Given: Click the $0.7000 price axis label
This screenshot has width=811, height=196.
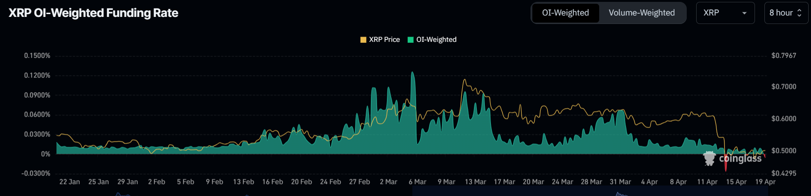Looking at the screenshot, I should pyautogui.click(x=784, y=86).
